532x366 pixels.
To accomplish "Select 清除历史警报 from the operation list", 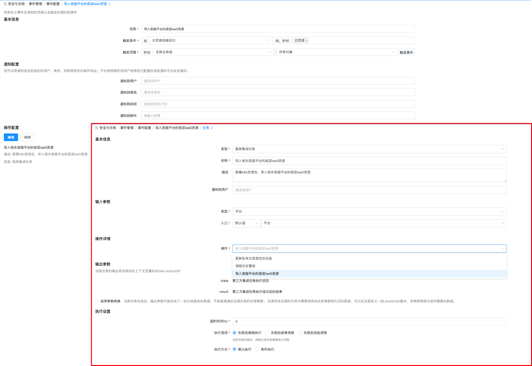I will click(x=246, y=266).
